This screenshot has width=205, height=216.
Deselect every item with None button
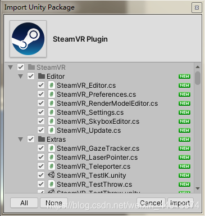click(x=54, y=202)
